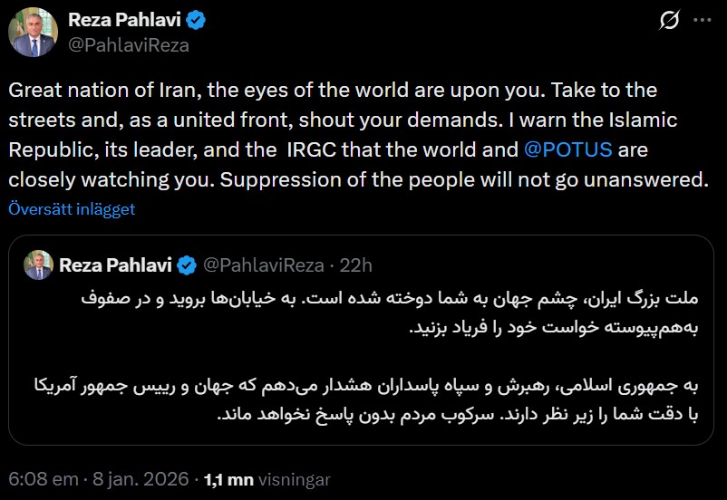Image resolution: width=727 pixels, height=500 pixels.
Task: Open Grok actions icon on the post
Action: (x=672, y=20)
